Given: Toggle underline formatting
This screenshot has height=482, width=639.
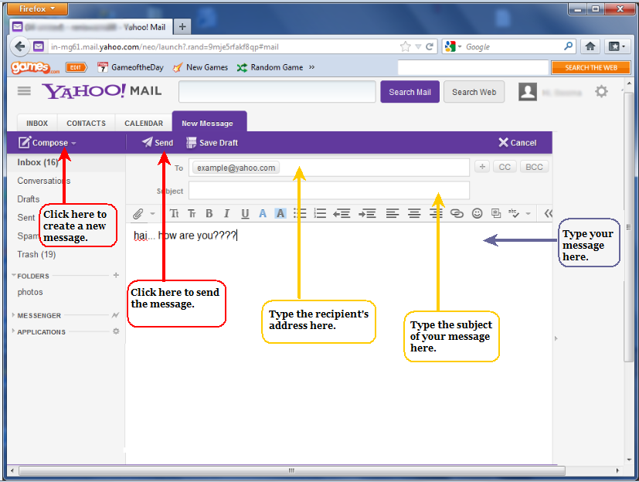Looking at the screenshot, I should (245, 213).
